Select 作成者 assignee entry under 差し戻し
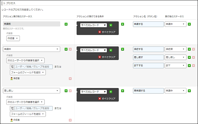 pyautogui.click(x=15, y=120)
